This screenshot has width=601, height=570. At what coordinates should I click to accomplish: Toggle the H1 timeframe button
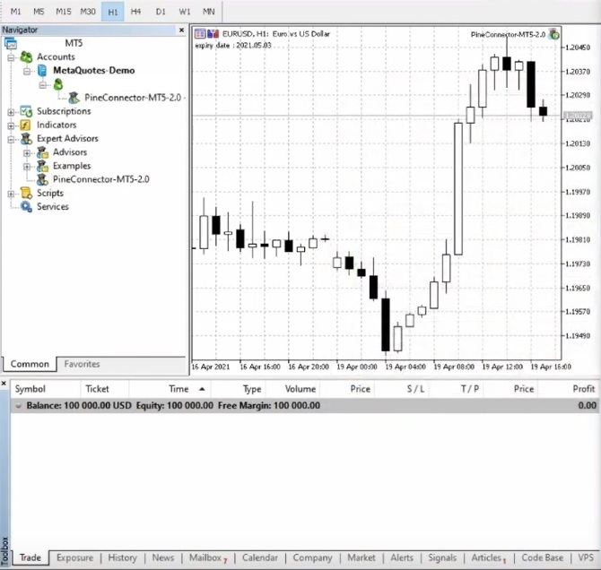click(x=113, y=12)
